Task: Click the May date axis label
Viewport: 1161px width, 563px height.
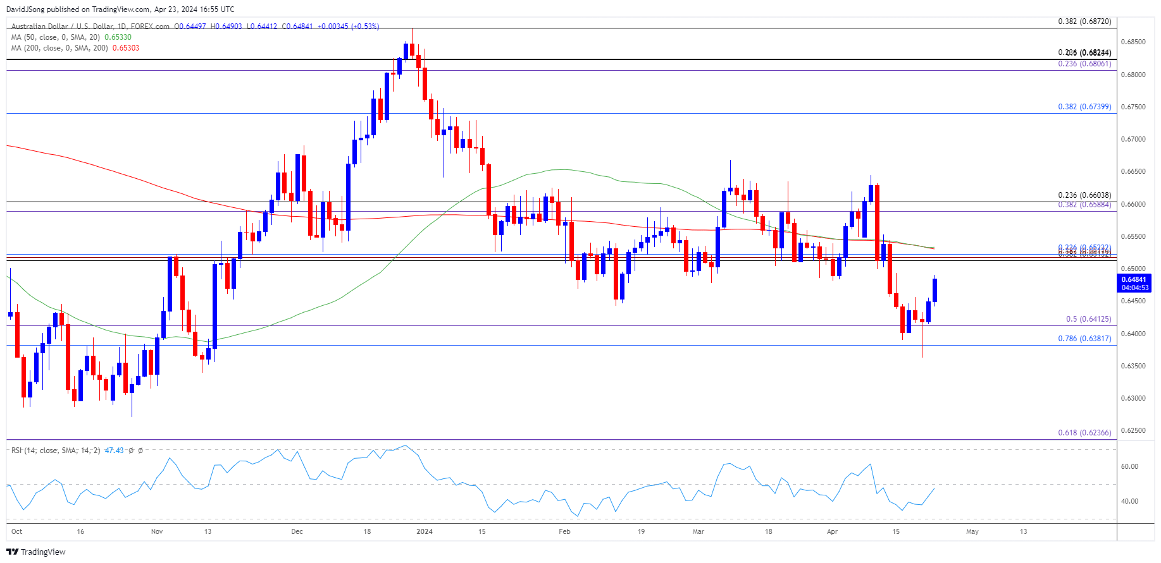Action: tap(972, 531)
